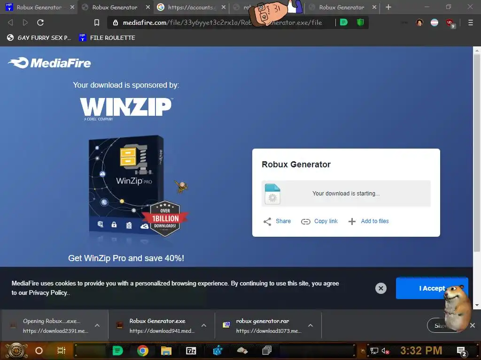Switch to the last Robux Generator tab
Viewport: 481px width, 360px height.
(341, 7)
